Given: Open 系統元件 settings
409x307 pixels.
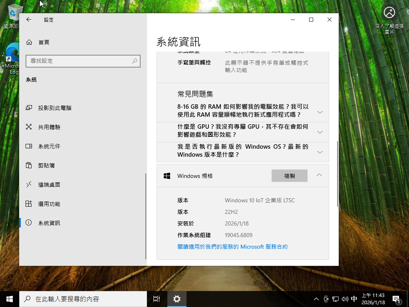Looking at the screenshot, I should 49,146.
